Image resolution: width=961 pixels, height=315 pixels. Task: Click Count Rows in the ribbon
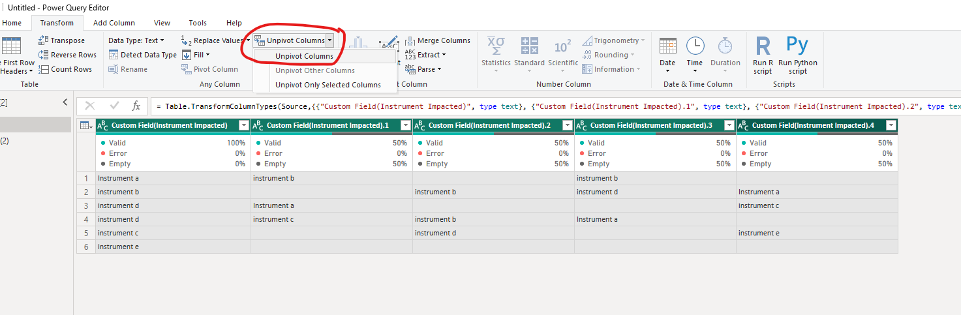pyautogui.click(x=65, y=69)
